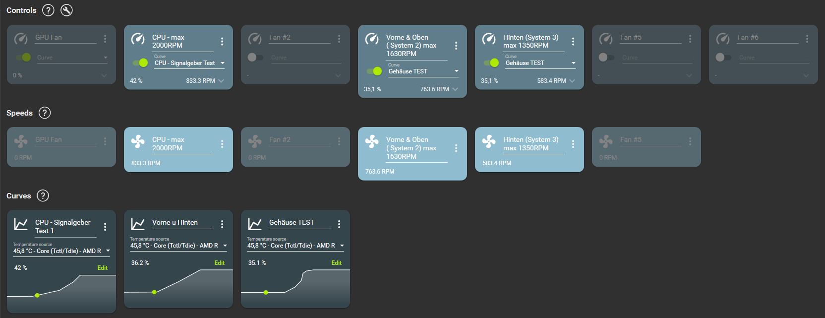Click the 833.3 RPM value on CPU speed card
This screenshot has height=318, width=825.
pyautogui.click(x=146, y=163)
